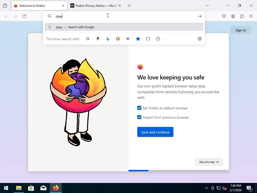
Task: Open Mail app from taskbar
Action: point(43,188)
